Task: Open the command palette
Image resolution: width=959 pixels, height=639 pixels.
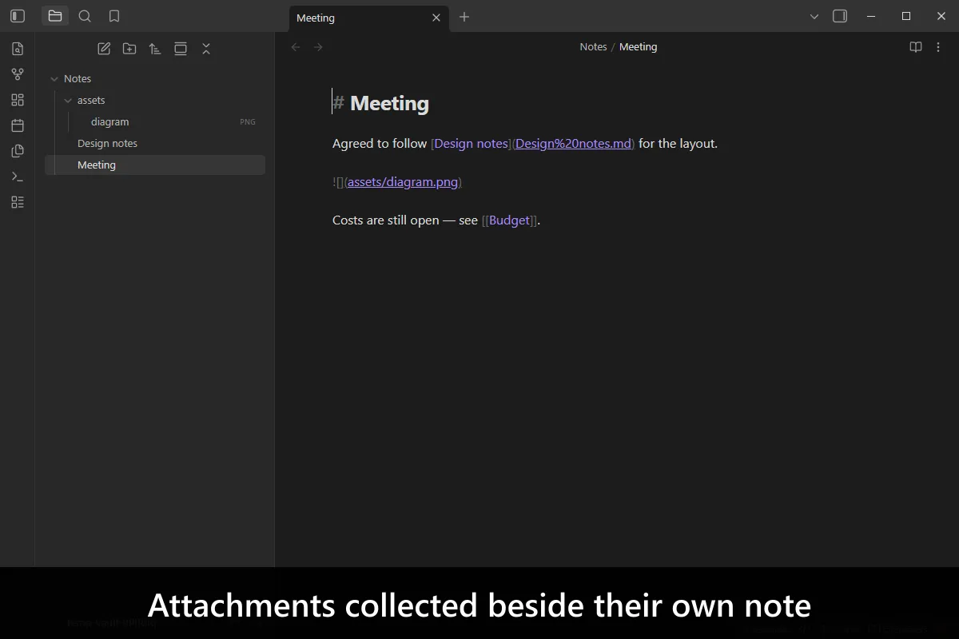Action: point(18,177)
